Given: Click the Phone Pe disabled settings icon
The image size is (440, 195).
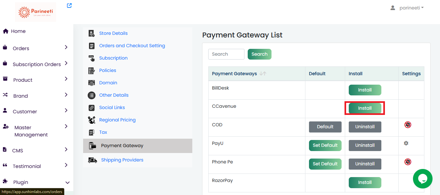Looking at the screenshot, I should coord(407,162).
